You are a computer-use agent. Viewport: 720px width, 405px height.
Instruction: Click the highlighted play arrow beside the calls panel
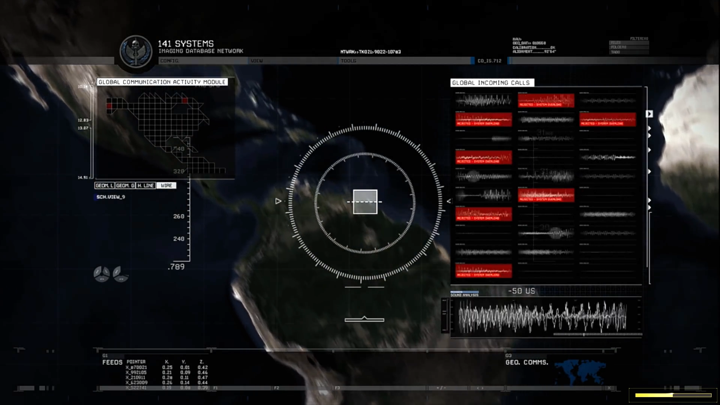click(649, 114)
